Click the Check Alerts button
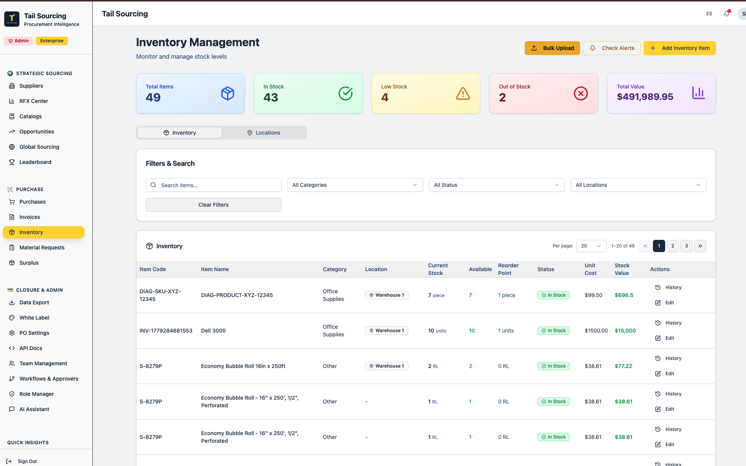Image resolution: width=746 pixels, height=466 pixels. click(x=612, y=48)
